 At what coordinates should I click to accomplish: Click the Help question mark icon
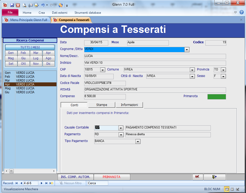(x=242, y=12)
